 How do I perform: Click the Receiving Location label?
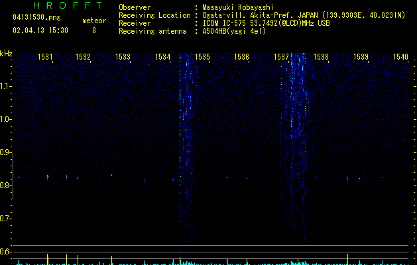154,15
